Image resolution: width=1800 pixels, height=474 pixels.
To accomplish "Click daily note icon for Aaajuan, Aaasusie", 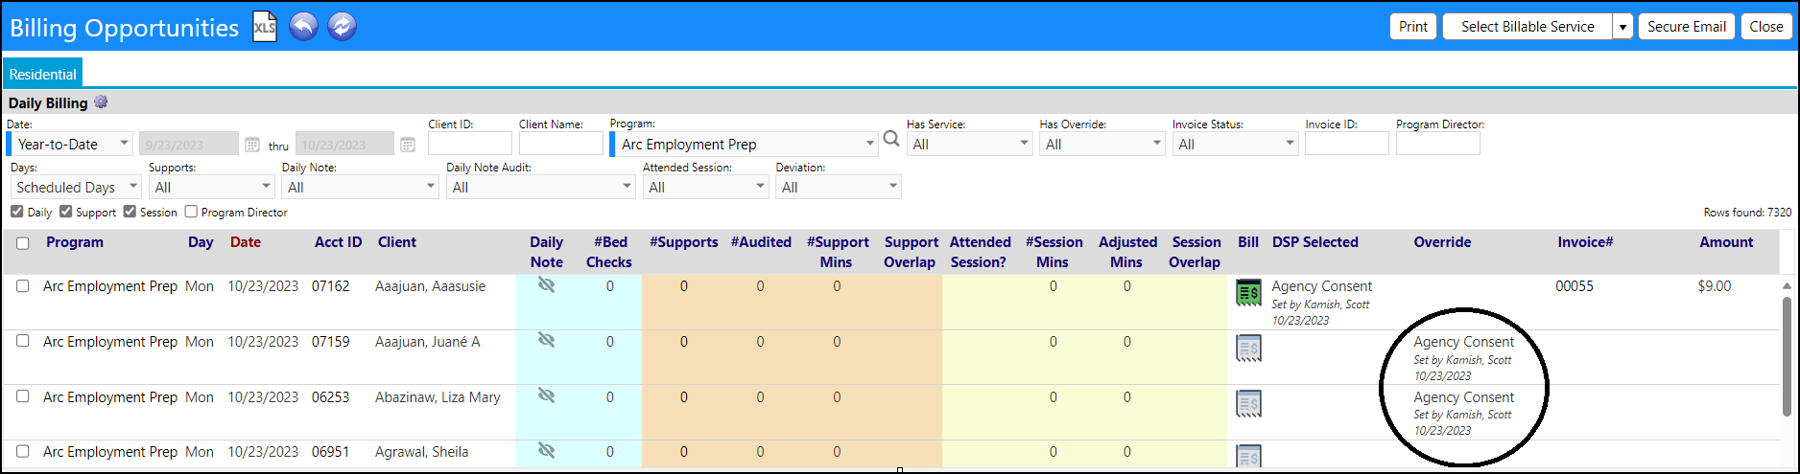I will click(547, 285).
